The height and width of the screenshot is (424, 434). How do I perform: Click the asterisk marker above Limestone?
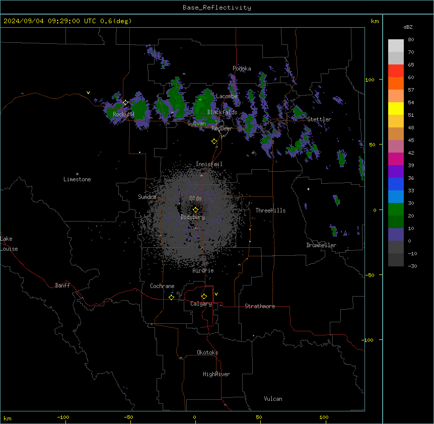77,174
